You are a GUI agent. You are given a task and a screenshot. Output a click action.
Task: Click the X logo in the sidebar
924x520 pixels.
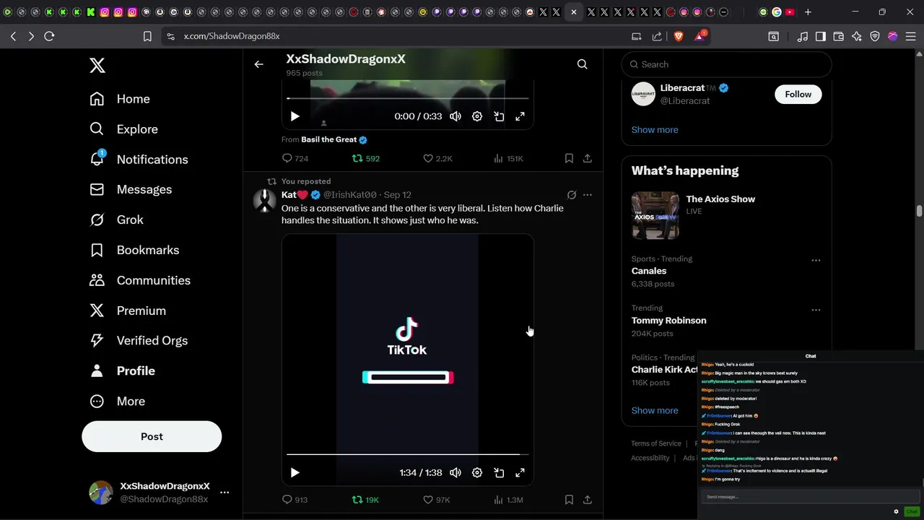coord(97,65)
